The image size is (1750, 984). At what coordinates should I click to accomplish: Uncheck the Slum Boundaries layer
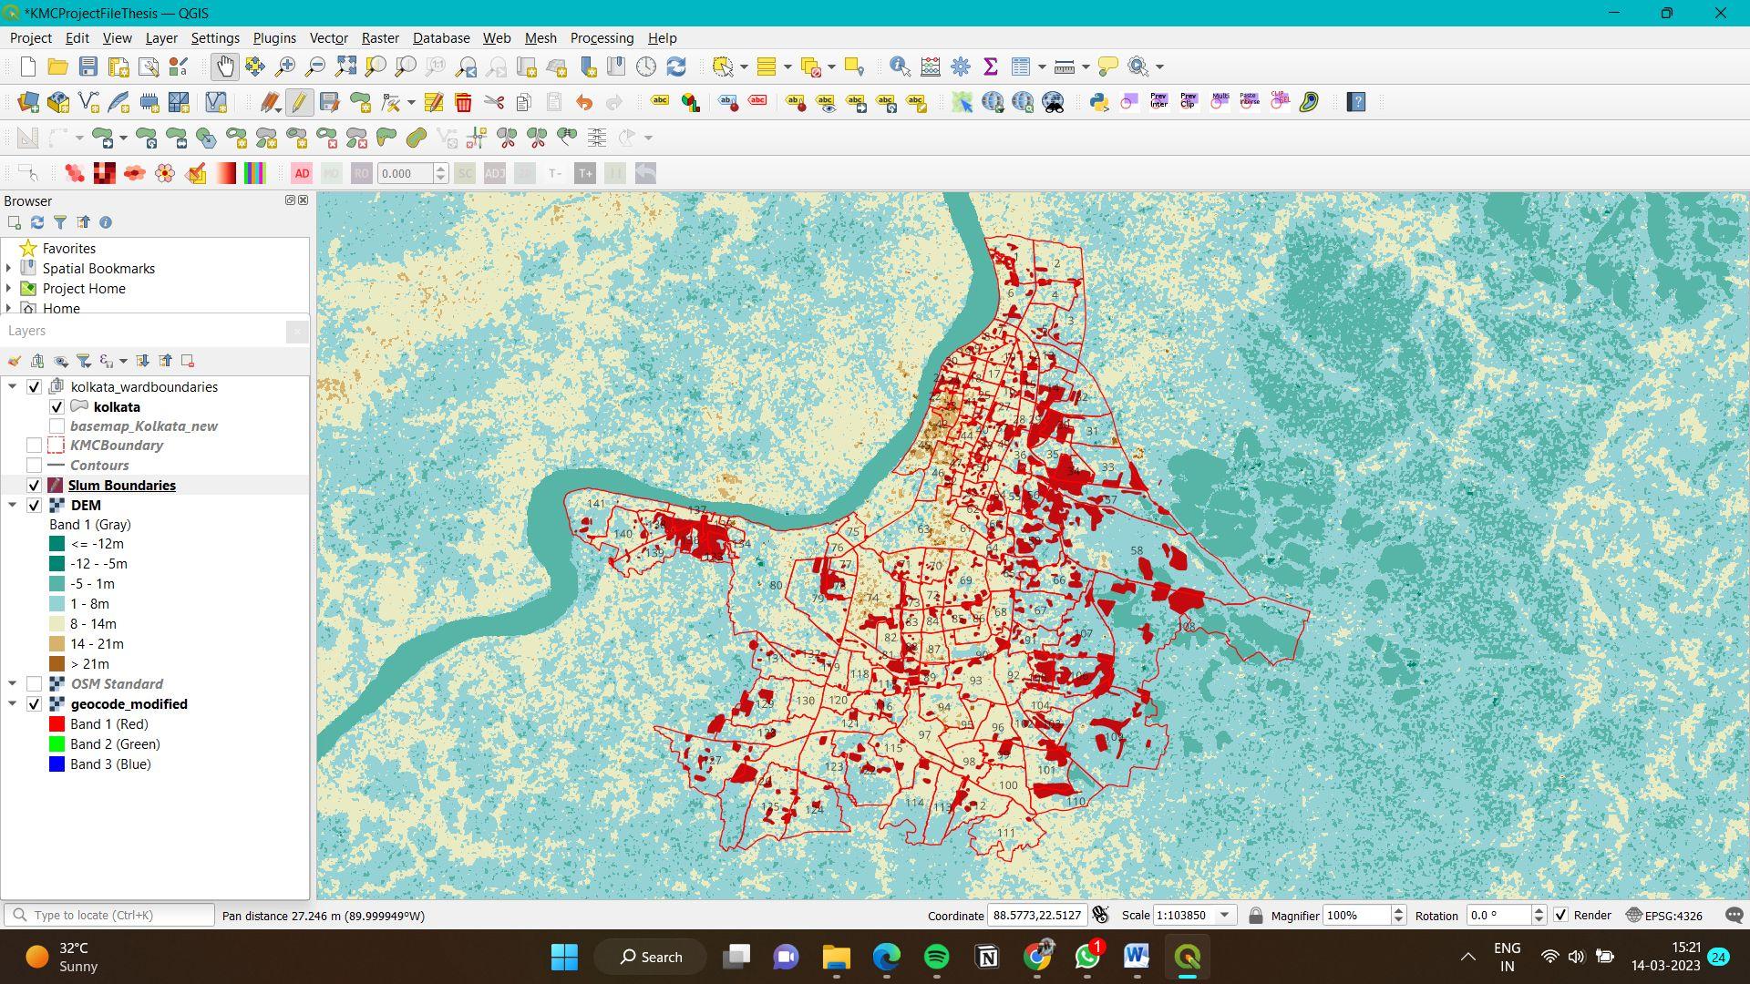click(34, 486)
